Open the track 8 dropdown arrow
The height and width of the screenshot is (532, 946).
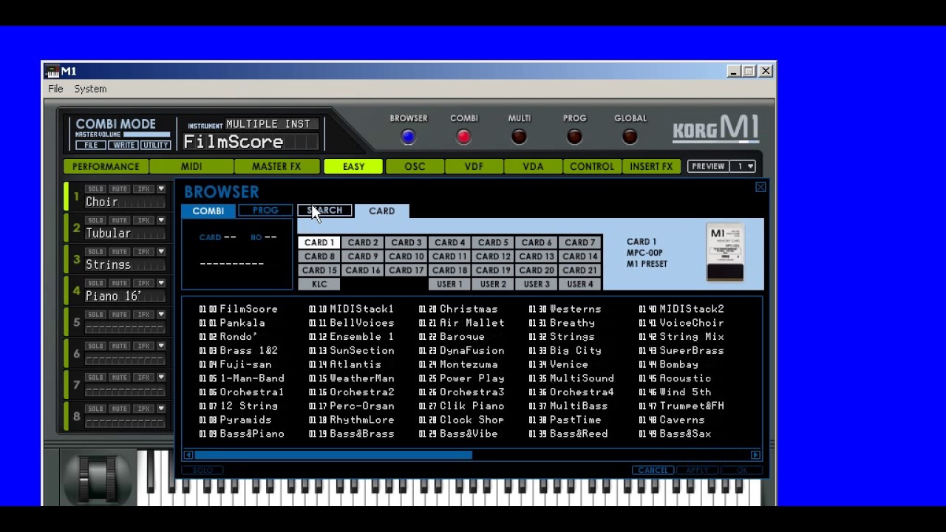tap(161, 409)
